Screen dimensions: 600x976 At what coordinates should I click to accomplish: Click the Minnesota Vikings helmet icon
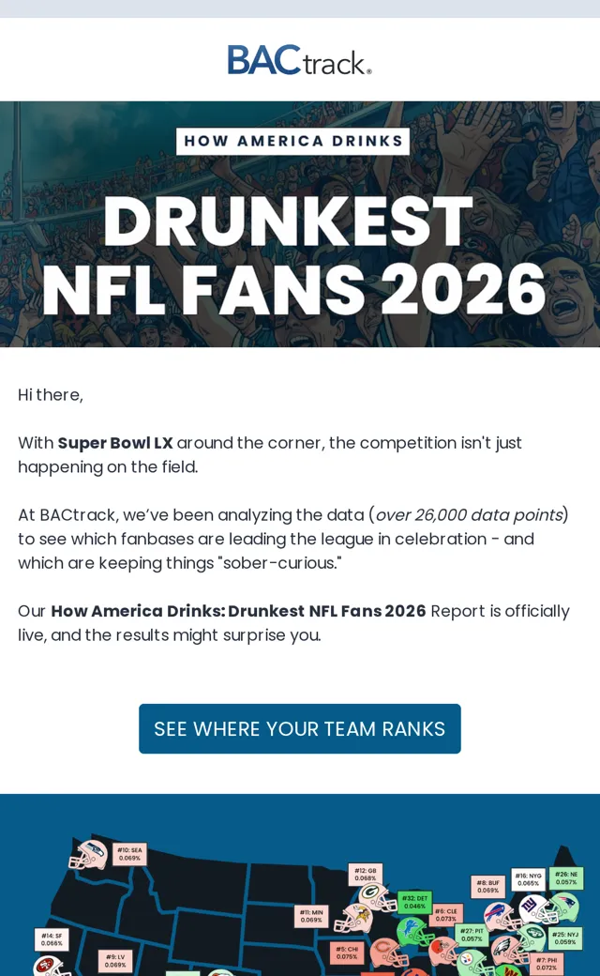[353, 918]
